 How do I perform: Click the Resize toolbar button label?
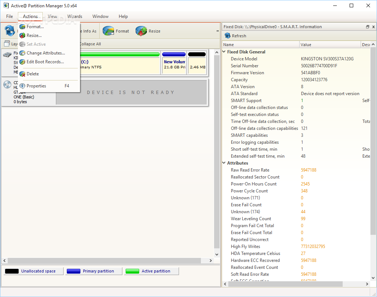pyautogui.click(x=155, y=31)
